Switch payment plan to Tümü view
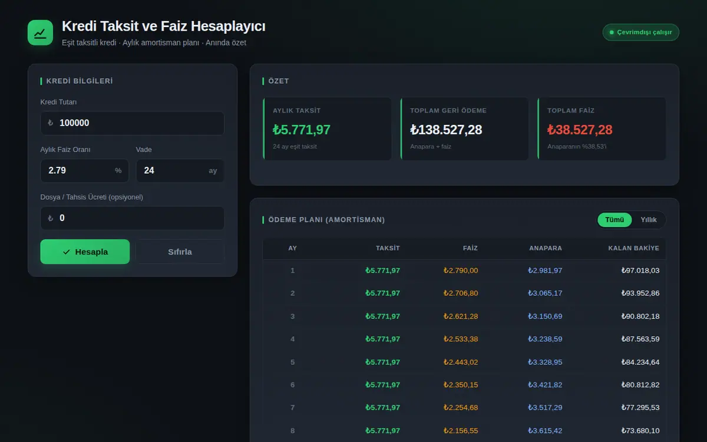 (615, 220)
